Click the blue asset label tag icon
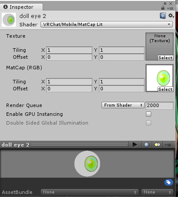178x197 pixels. (169, 183)
